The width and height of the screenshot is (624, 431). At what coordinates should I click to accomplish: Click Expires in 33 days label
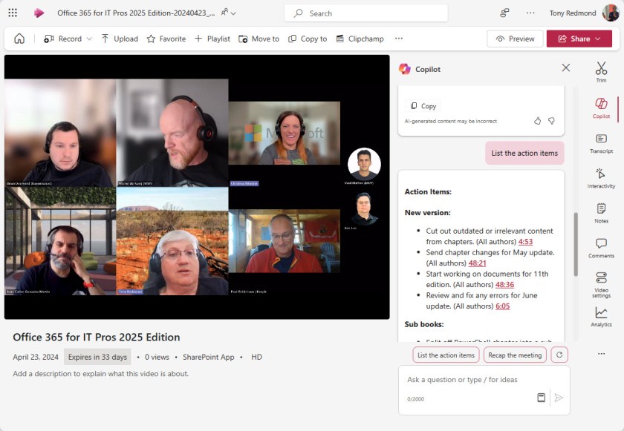(97, 357)
